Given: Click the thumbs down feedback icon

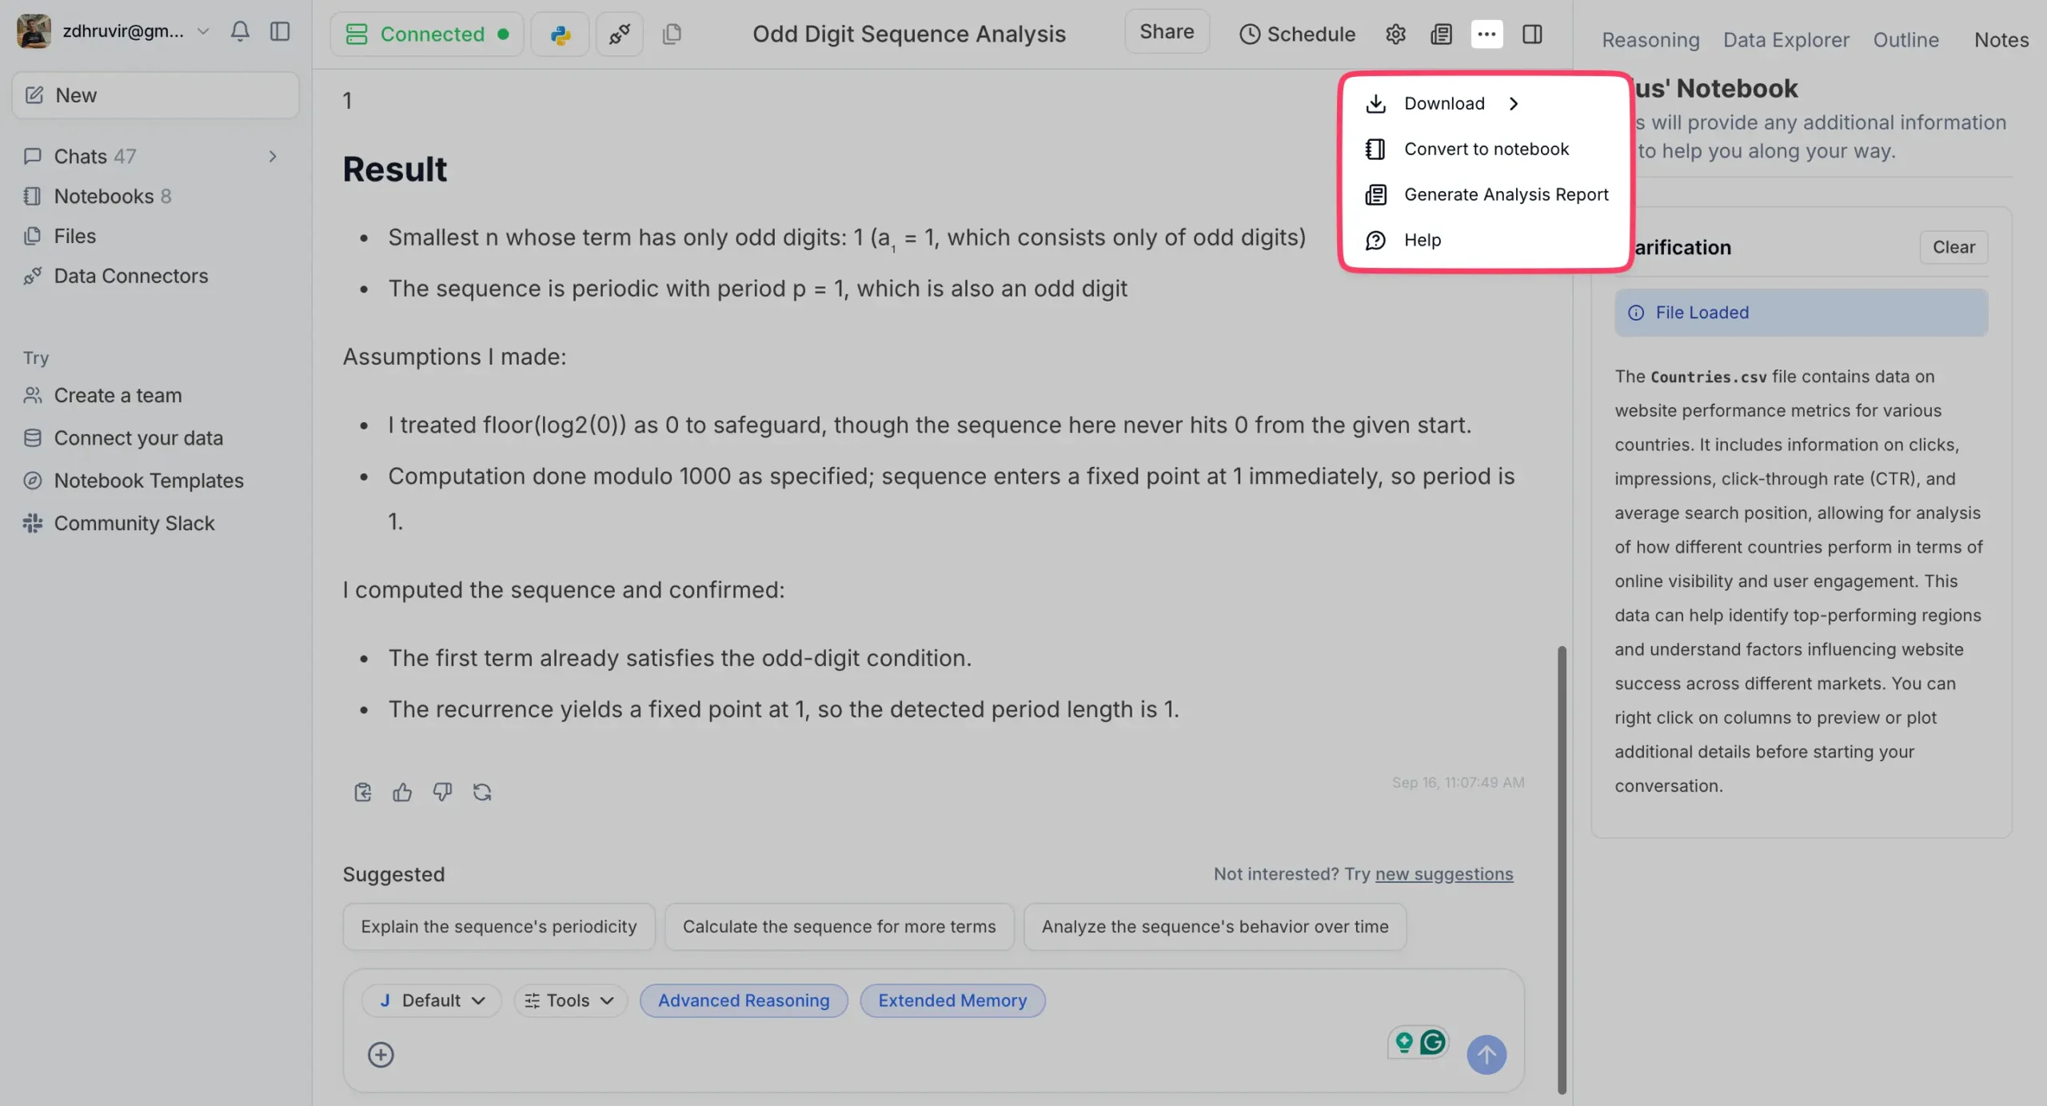Looking at the screenshot, I should coord(442,792).
